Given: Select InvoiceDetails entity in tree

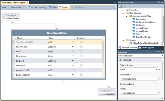Looking at the screenshot, I should pos(142,28).
